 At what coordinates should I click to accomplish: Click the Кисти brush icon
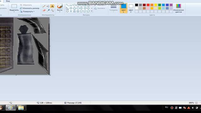[60, 6]
